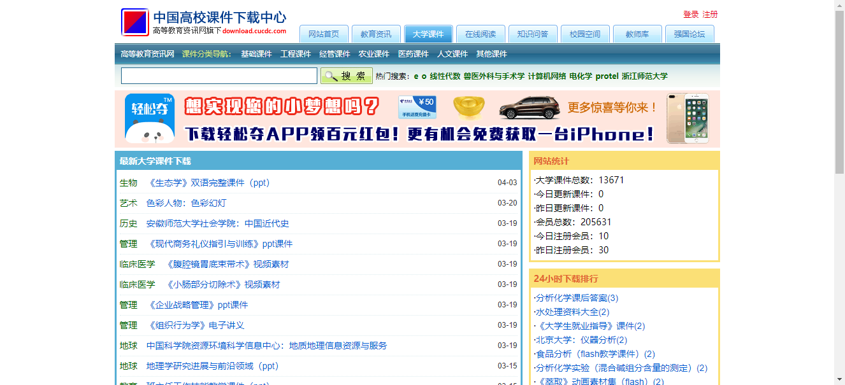Open the 校园空间 tab
The image size is (845, 385).
click(x=585, y=34)
